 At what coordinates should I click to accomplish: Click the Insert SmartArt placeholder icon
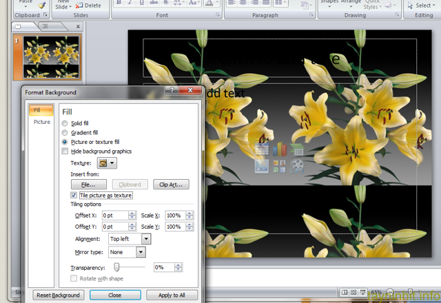[x=297, y=149]
